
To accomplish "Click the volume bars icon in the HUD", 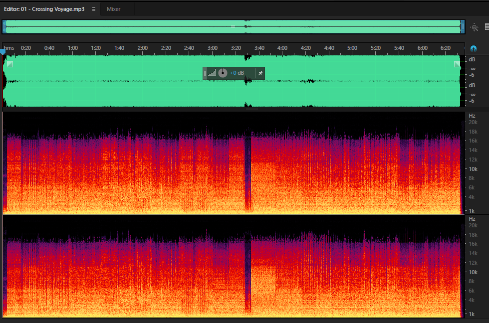I will (x=212, y=73).
